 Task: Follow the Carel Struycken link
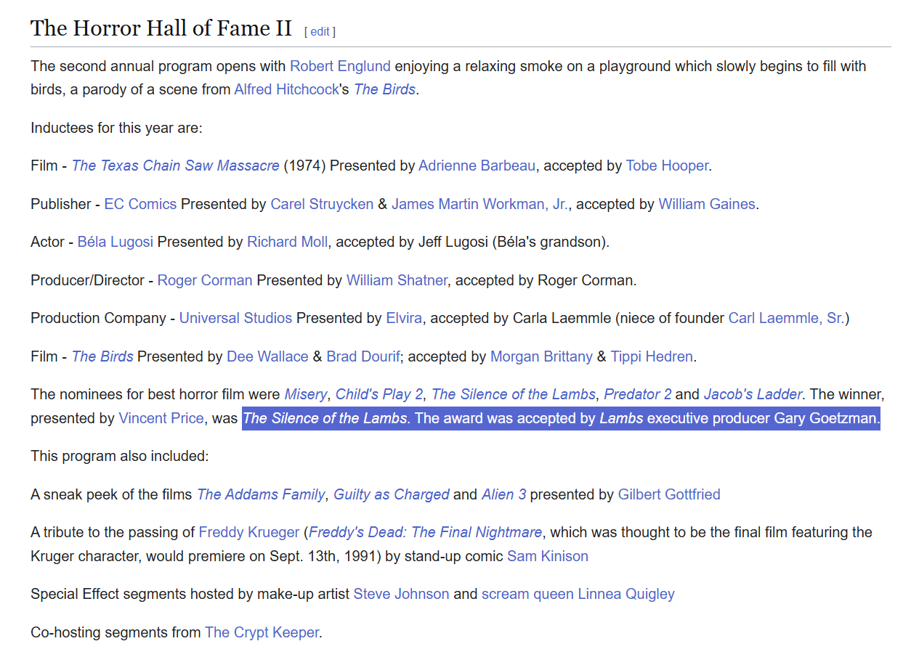coord(322,204)
